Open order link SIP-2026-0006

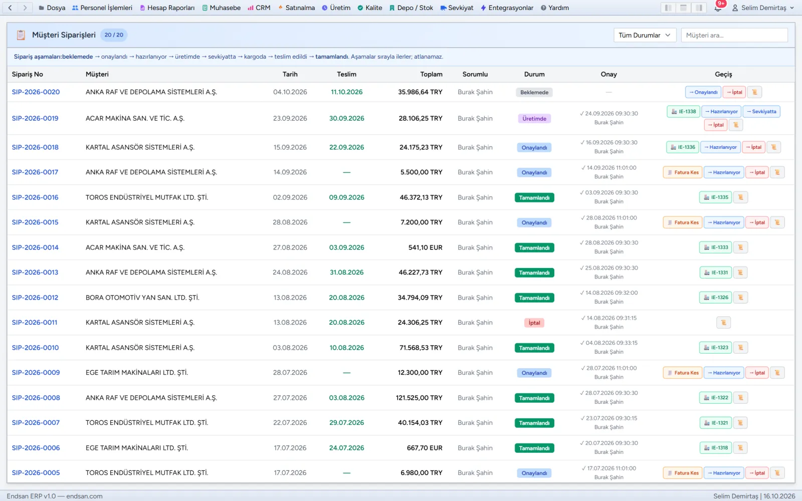point(36,448)
